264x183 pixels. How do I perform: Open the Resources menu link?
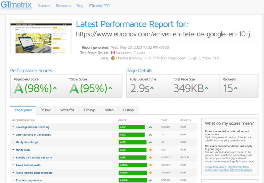[x=63, y=6]
